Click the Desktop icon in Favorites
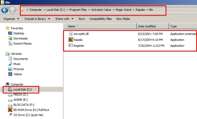 [10, 33]
